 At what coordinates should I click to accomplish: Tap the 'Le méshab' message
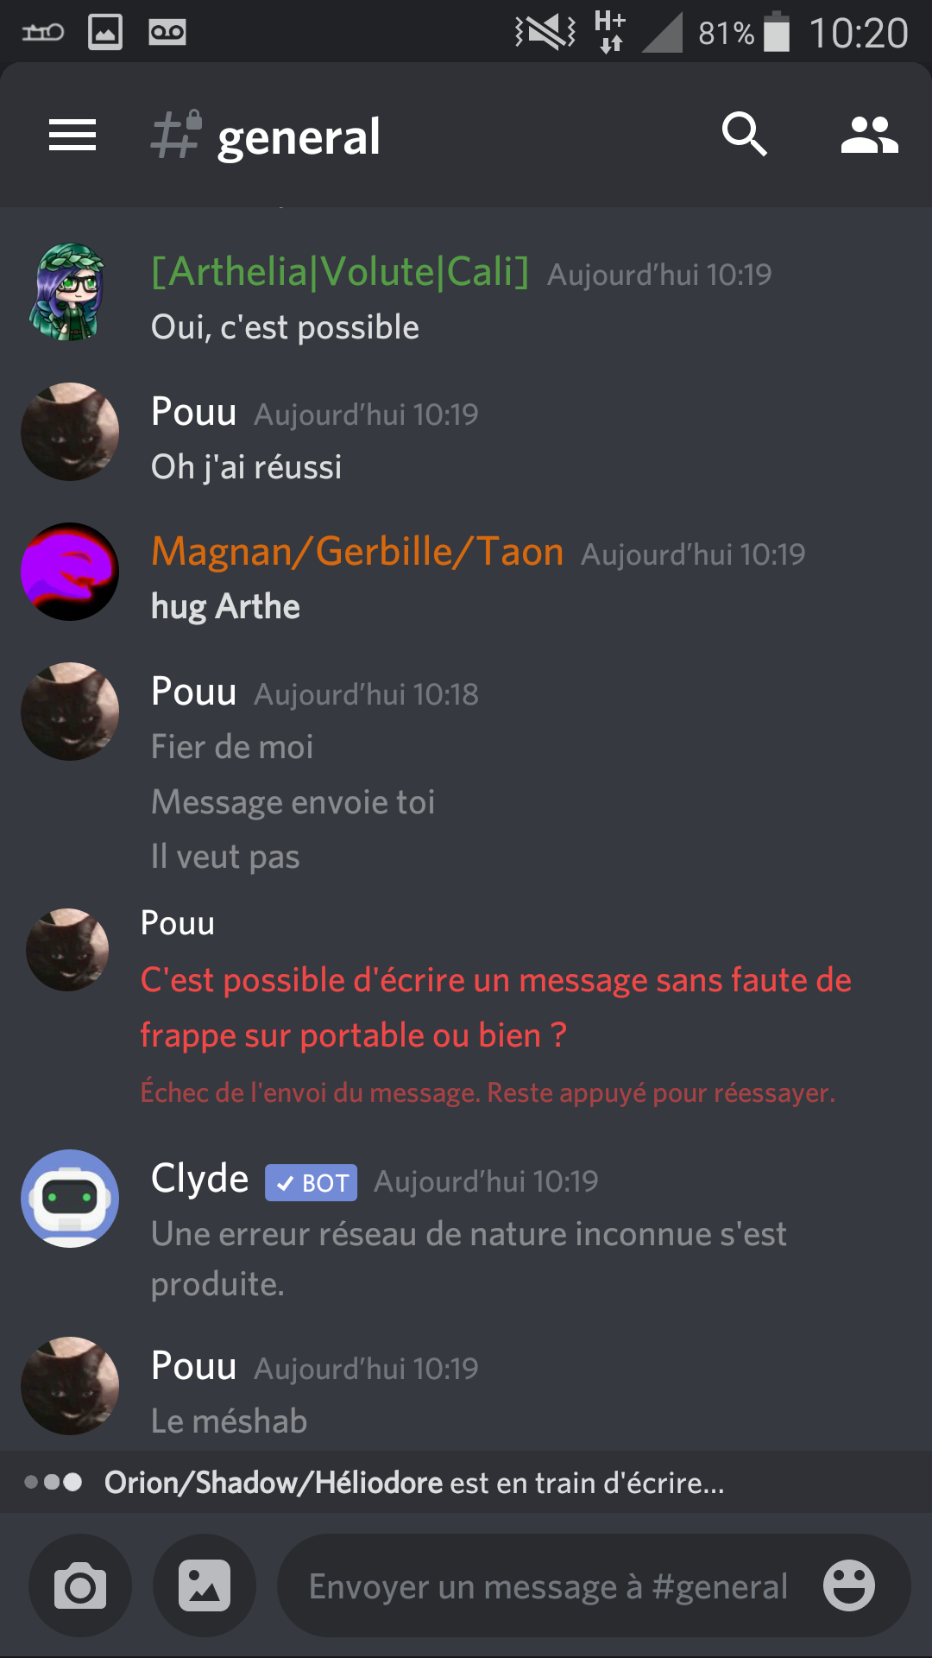pos(230,1421)
